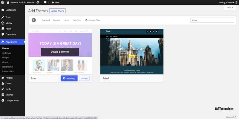Screen dimensions: 239x119
Task: Click the Add Themes page heading
Action: point(38,11)
